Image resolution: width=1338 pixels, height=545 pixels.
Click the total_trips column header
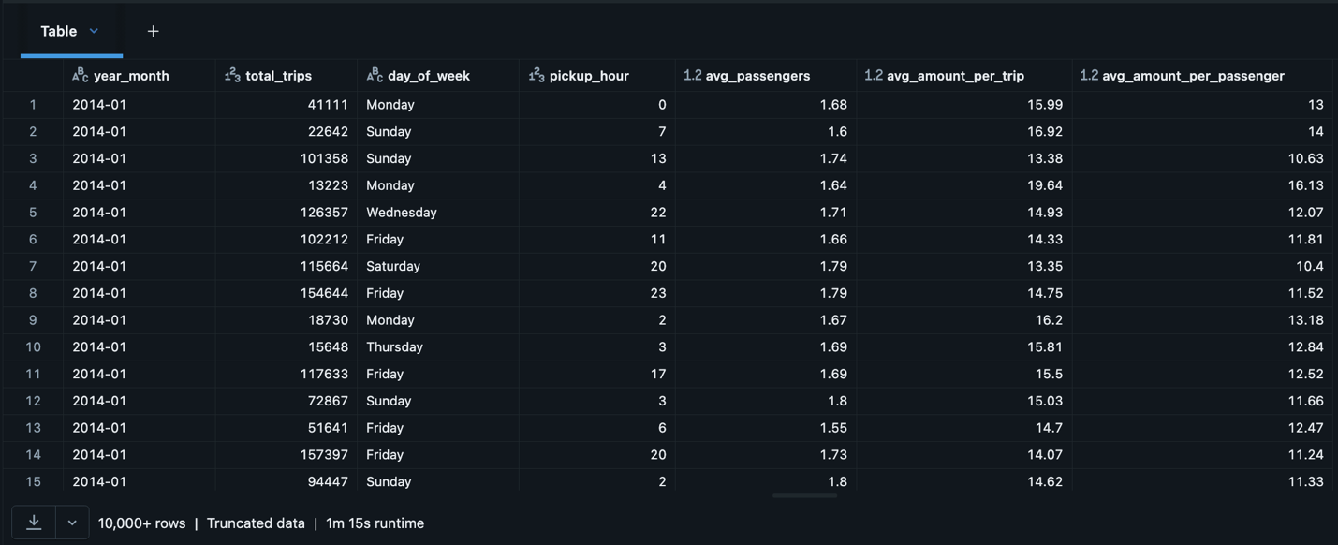click(x=278, y=75)
